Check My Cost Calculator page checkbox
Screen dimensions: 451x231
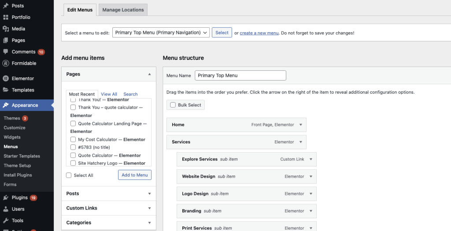pos(73,139)
